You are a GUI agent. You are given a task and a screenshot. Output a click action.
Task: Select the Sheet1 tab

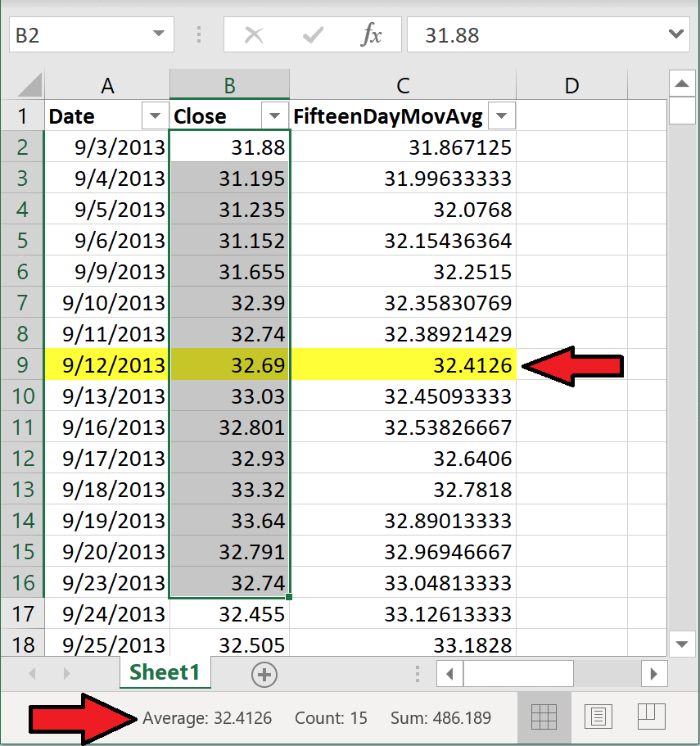pyautogui.click(x=165, y=673)
